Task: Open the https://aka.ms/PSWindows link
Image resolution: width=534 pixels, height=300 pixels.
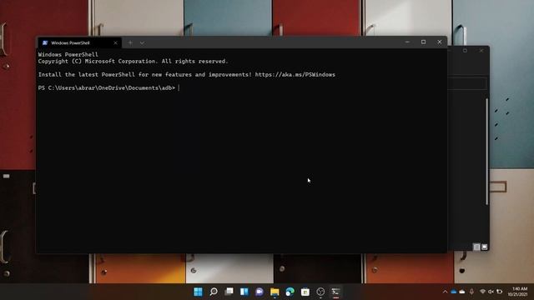Action: (295, 74)
